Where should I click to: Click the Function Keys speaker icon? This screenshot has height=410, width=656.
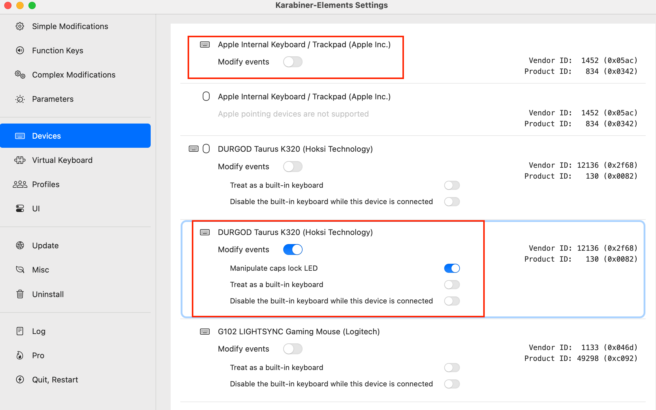point(20,50)
